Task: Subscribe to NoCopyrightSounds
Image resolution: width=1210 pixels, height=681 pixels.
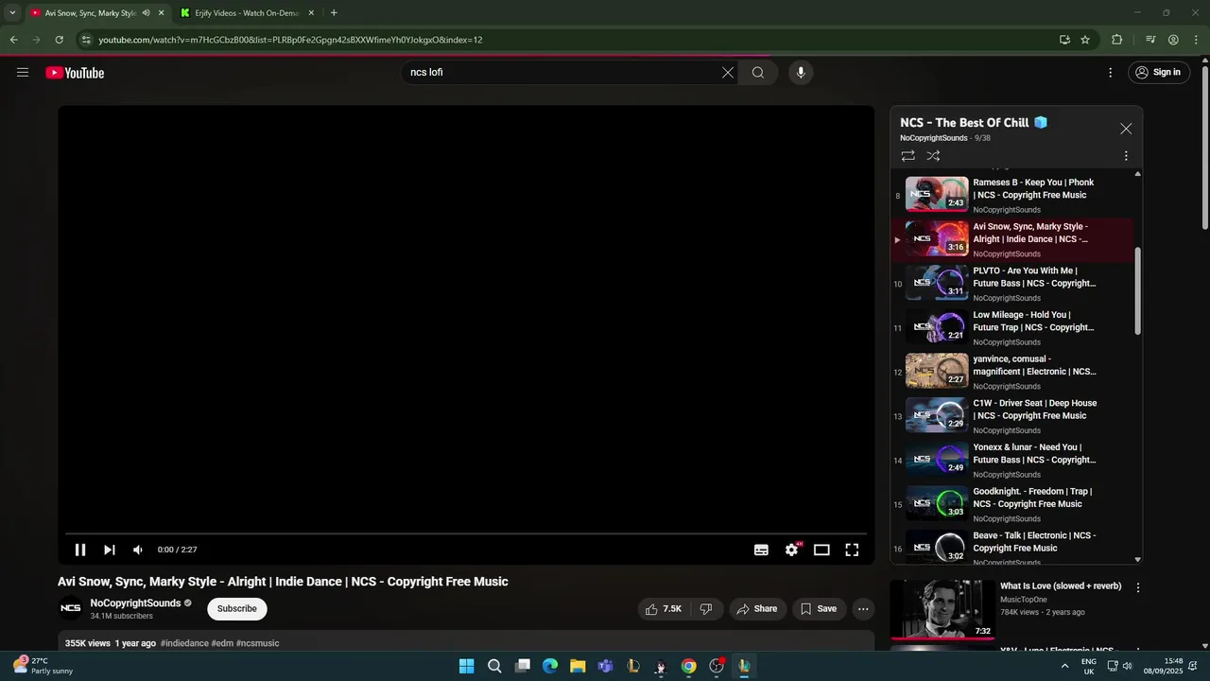Action: (x=237, y=609)
